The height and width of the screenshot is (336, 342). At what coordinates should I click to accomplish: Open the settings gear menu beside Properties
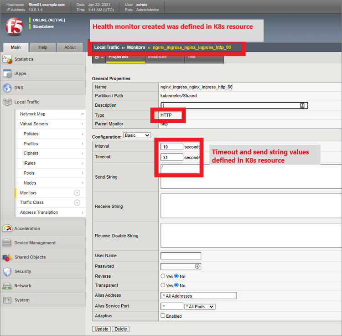99,57
